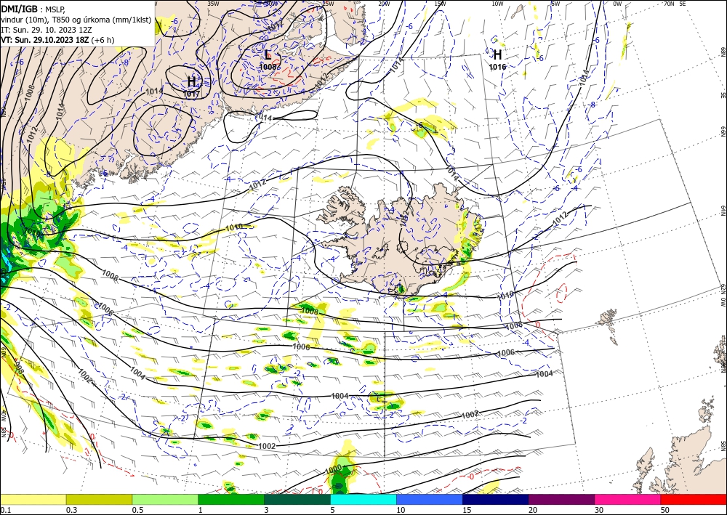Click the 0.3 legend tick value
The image size is (727, 515).
[71, 510]
